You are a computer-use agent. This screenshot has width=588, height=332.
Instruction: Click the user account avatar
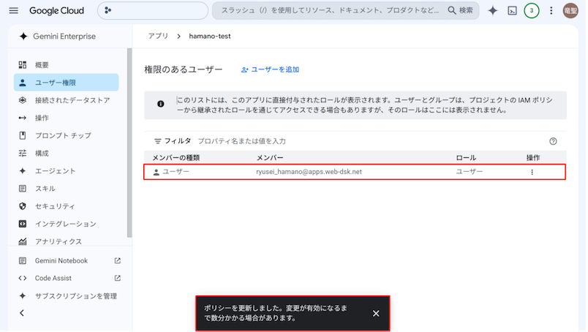coord(570,10)
